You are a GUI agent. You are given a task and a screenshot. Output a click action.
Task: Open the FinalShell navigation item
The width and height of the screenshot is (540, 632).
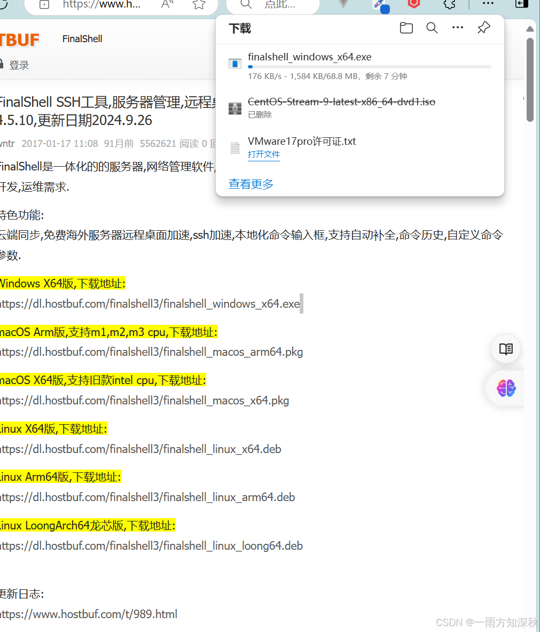coord(82,39)
